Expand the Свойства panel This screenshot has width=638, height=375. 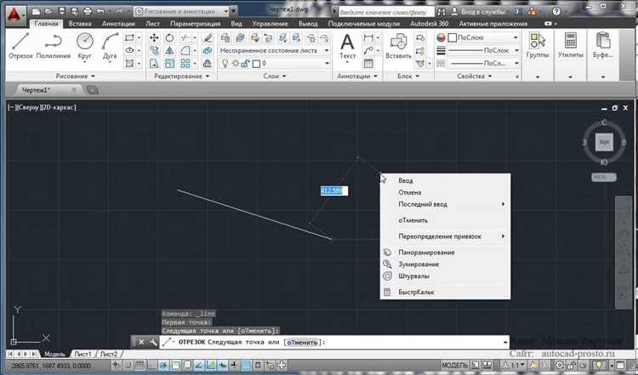coord(475,76)
